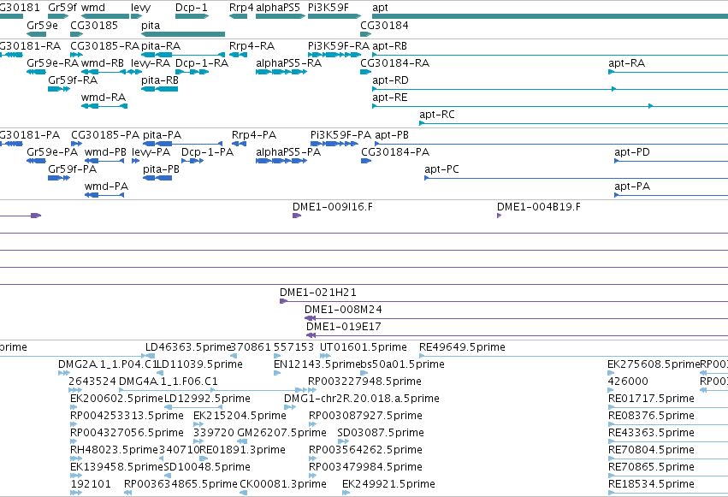Select the alphaPS5 gene bar
This screenshot has height=497, width=728.
click(281, 16)
